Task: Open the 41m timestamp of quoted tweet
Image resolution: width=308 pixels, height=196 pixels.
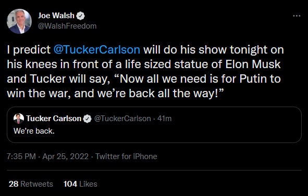Action: pyautogui.click(x=164, y=119)
